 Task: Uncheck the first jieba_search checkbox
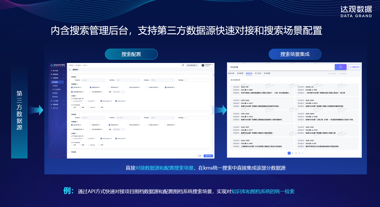click(101, 101)
